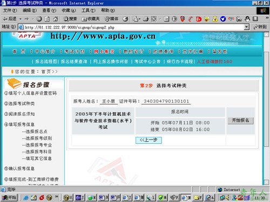Click the red swirl quick launch icon
Image resolution: width=270 pixels, height=202 pixels.
(42, 198)
